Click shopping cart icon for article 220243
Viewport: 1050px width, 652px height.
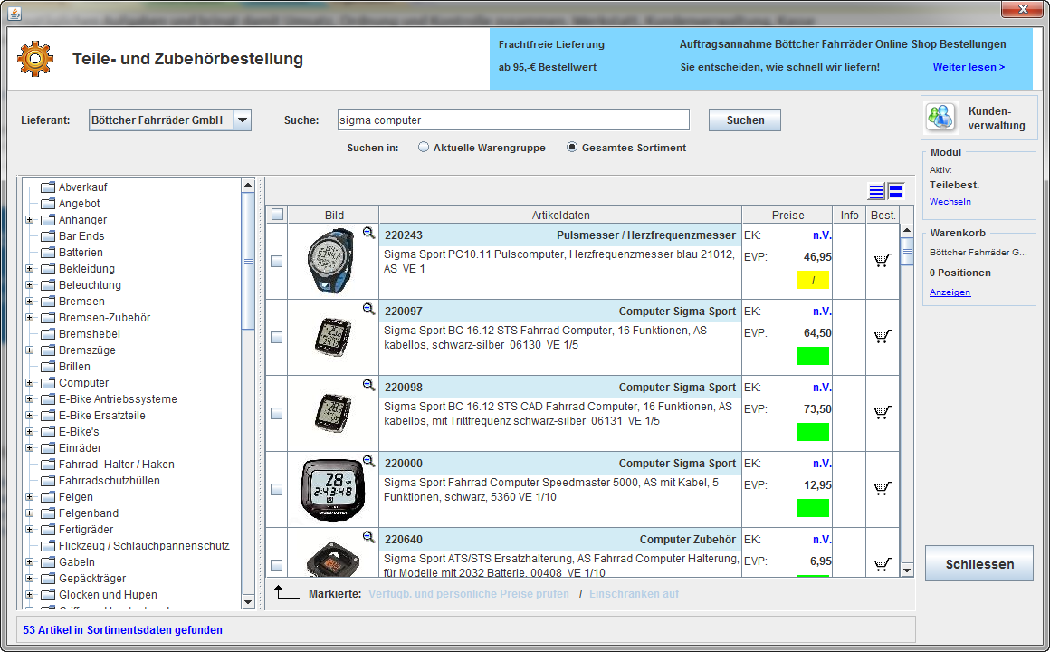882,261
